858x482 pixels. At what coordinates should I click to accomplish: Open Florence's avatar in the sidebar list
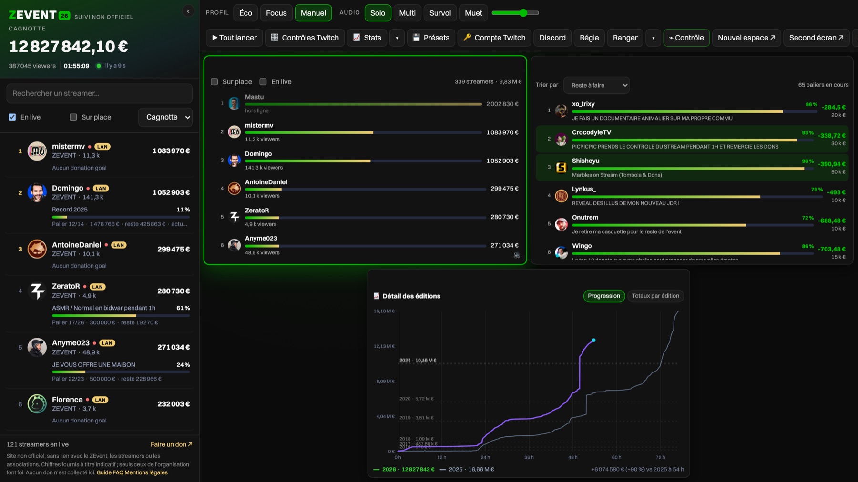point(37,404)
